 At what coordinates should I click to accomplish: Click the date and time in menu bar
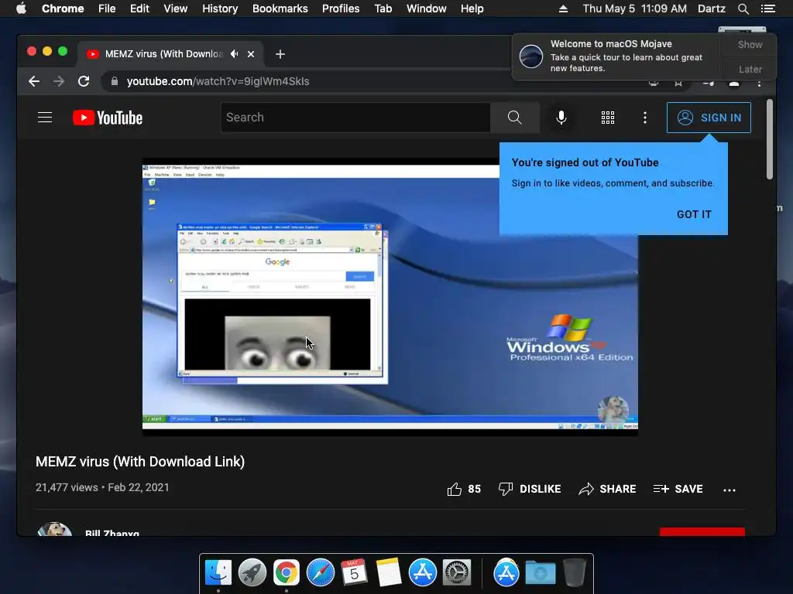[635, 9]
